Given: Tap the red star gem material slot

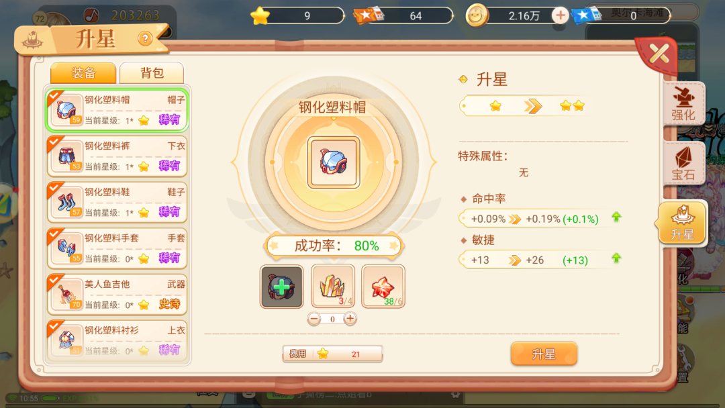Looking at the screenshot, I should coord(383,287).
